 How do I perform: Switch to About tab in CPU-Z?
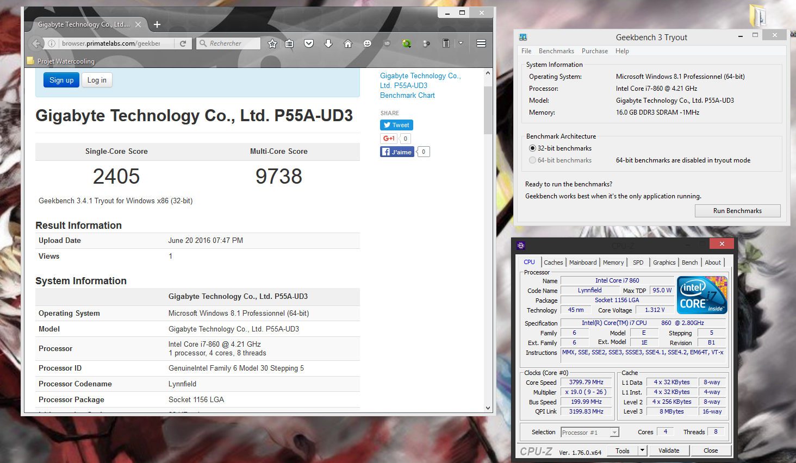(x=713, y=262)
